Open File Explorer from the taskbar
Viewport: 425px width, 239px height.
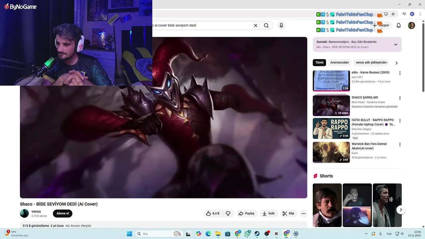tap(218, 234)
